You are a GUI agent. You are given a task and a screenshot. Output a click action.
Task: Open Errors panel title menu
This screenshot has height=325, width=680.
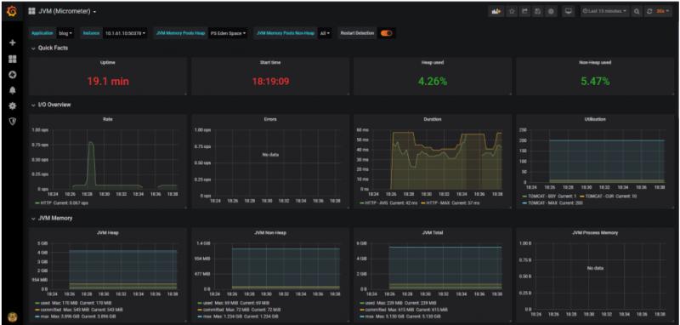pos(270,119)
